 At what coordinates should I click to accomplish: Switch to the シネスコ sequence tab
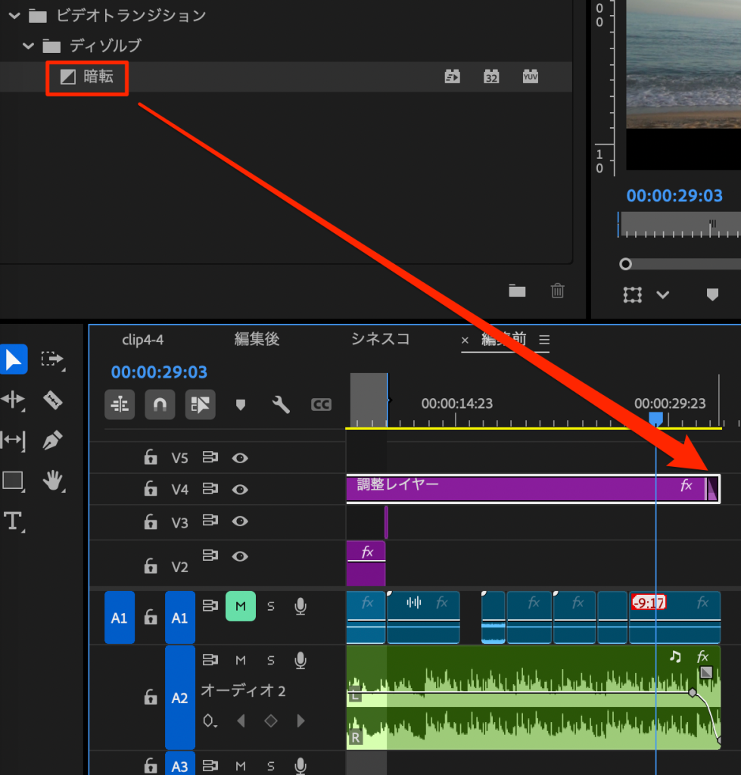coord(380,340)
